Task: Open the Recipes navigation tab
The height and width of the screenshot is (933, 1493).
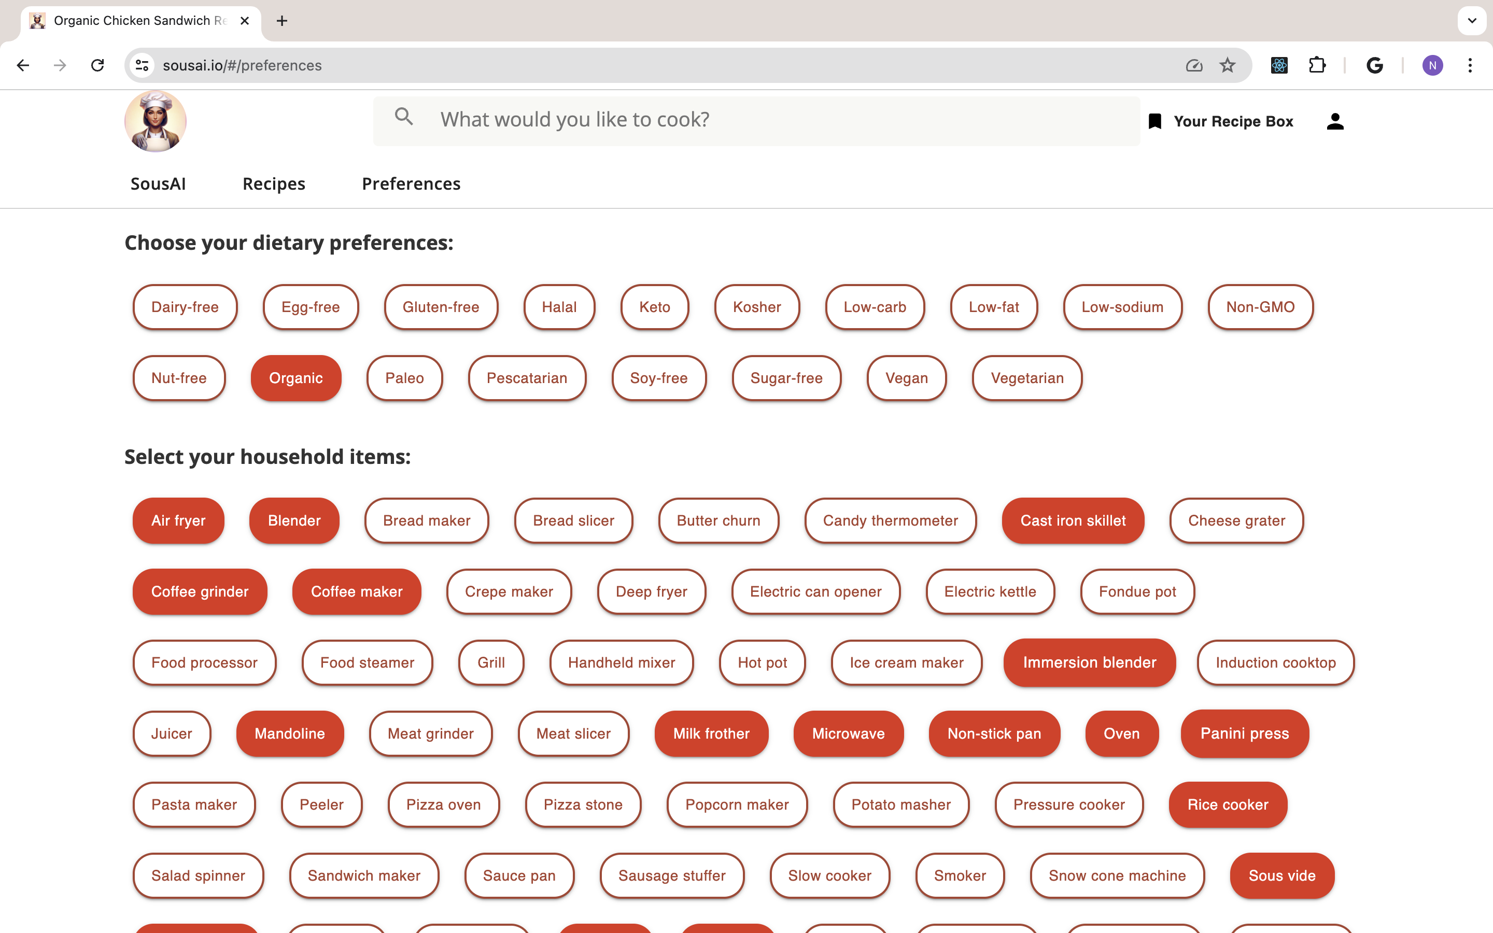Action: coord(274,183)
